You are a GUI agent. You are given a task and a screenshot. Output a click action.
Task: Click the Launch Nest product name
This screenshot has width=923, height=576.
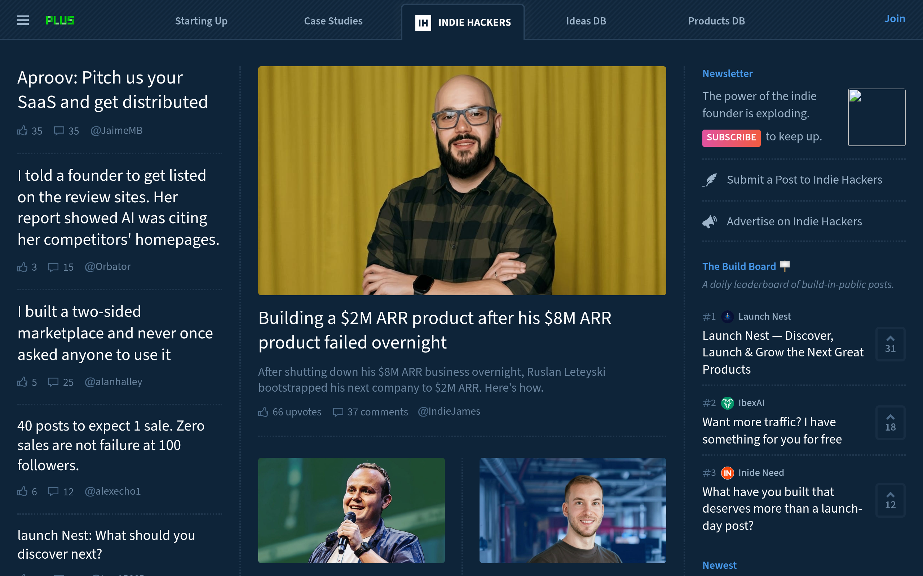764,316
